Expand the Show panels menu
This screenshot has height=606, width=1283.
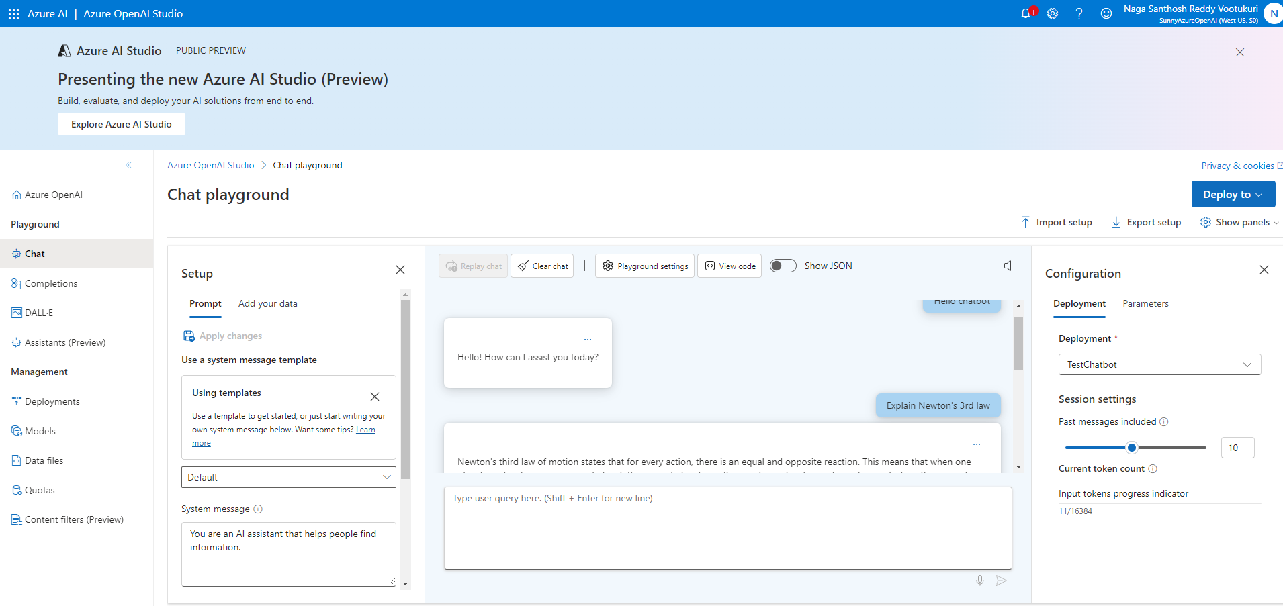(x=1239, y=221)
